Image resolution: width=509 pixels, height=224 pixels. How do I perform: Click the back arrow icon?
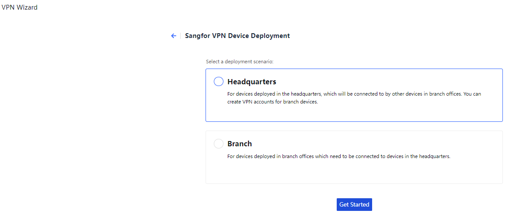click(174, 36)
